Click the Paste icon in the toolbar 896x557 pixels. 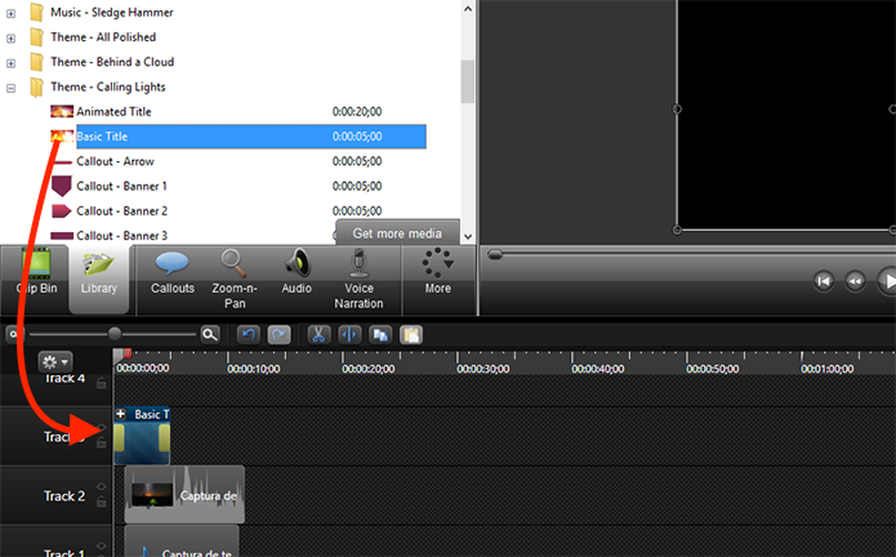click(x=411, y=335)
